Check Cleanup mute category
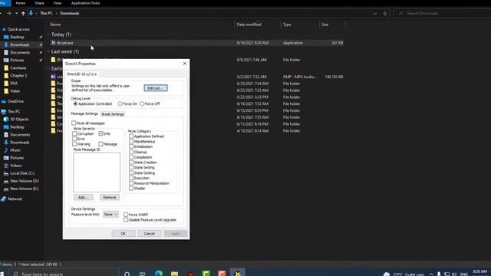The height and width of the screenshot is (276, 491). pyautogui.click(x=131, y=152)
